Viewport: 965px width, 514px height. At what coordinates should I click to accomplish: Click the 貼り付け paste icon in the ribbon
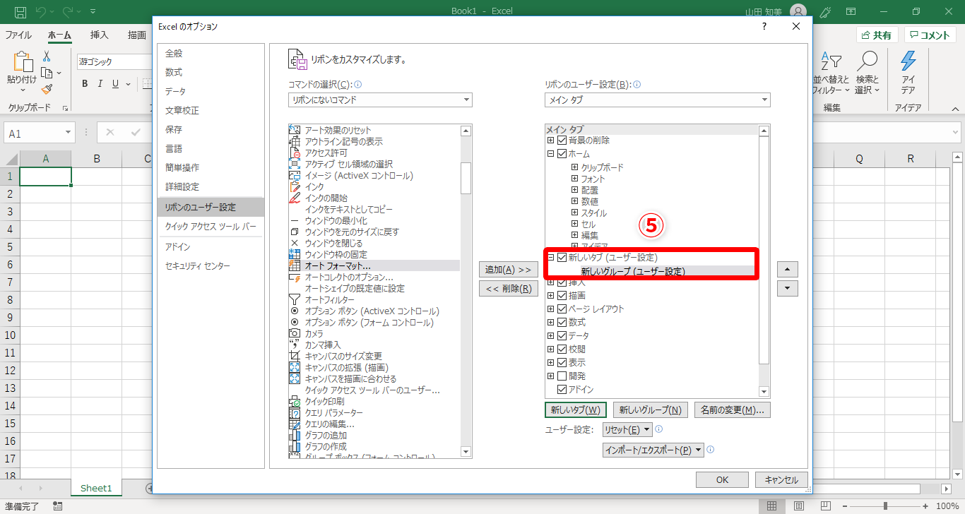point(22,63)
